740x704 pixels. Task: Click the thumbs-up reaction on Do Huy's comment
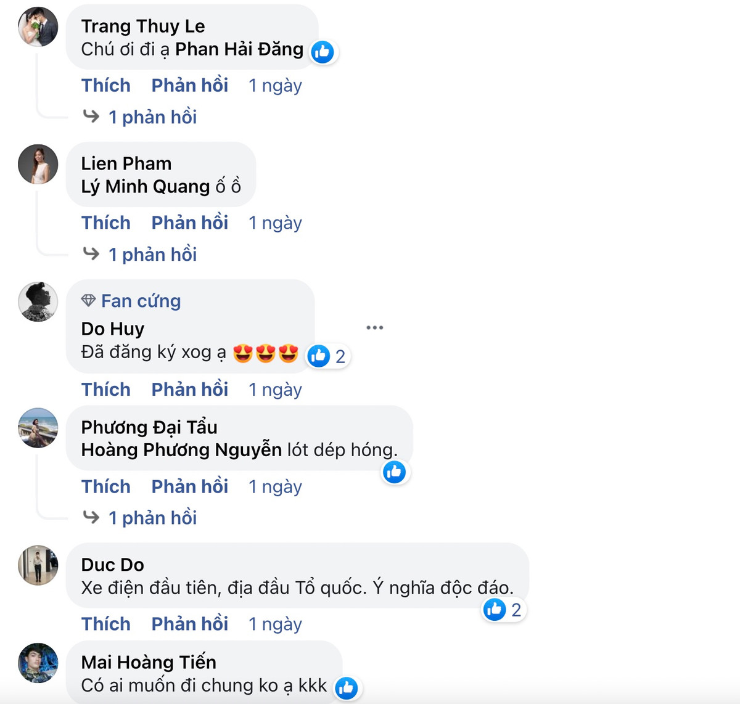[320, 356]
